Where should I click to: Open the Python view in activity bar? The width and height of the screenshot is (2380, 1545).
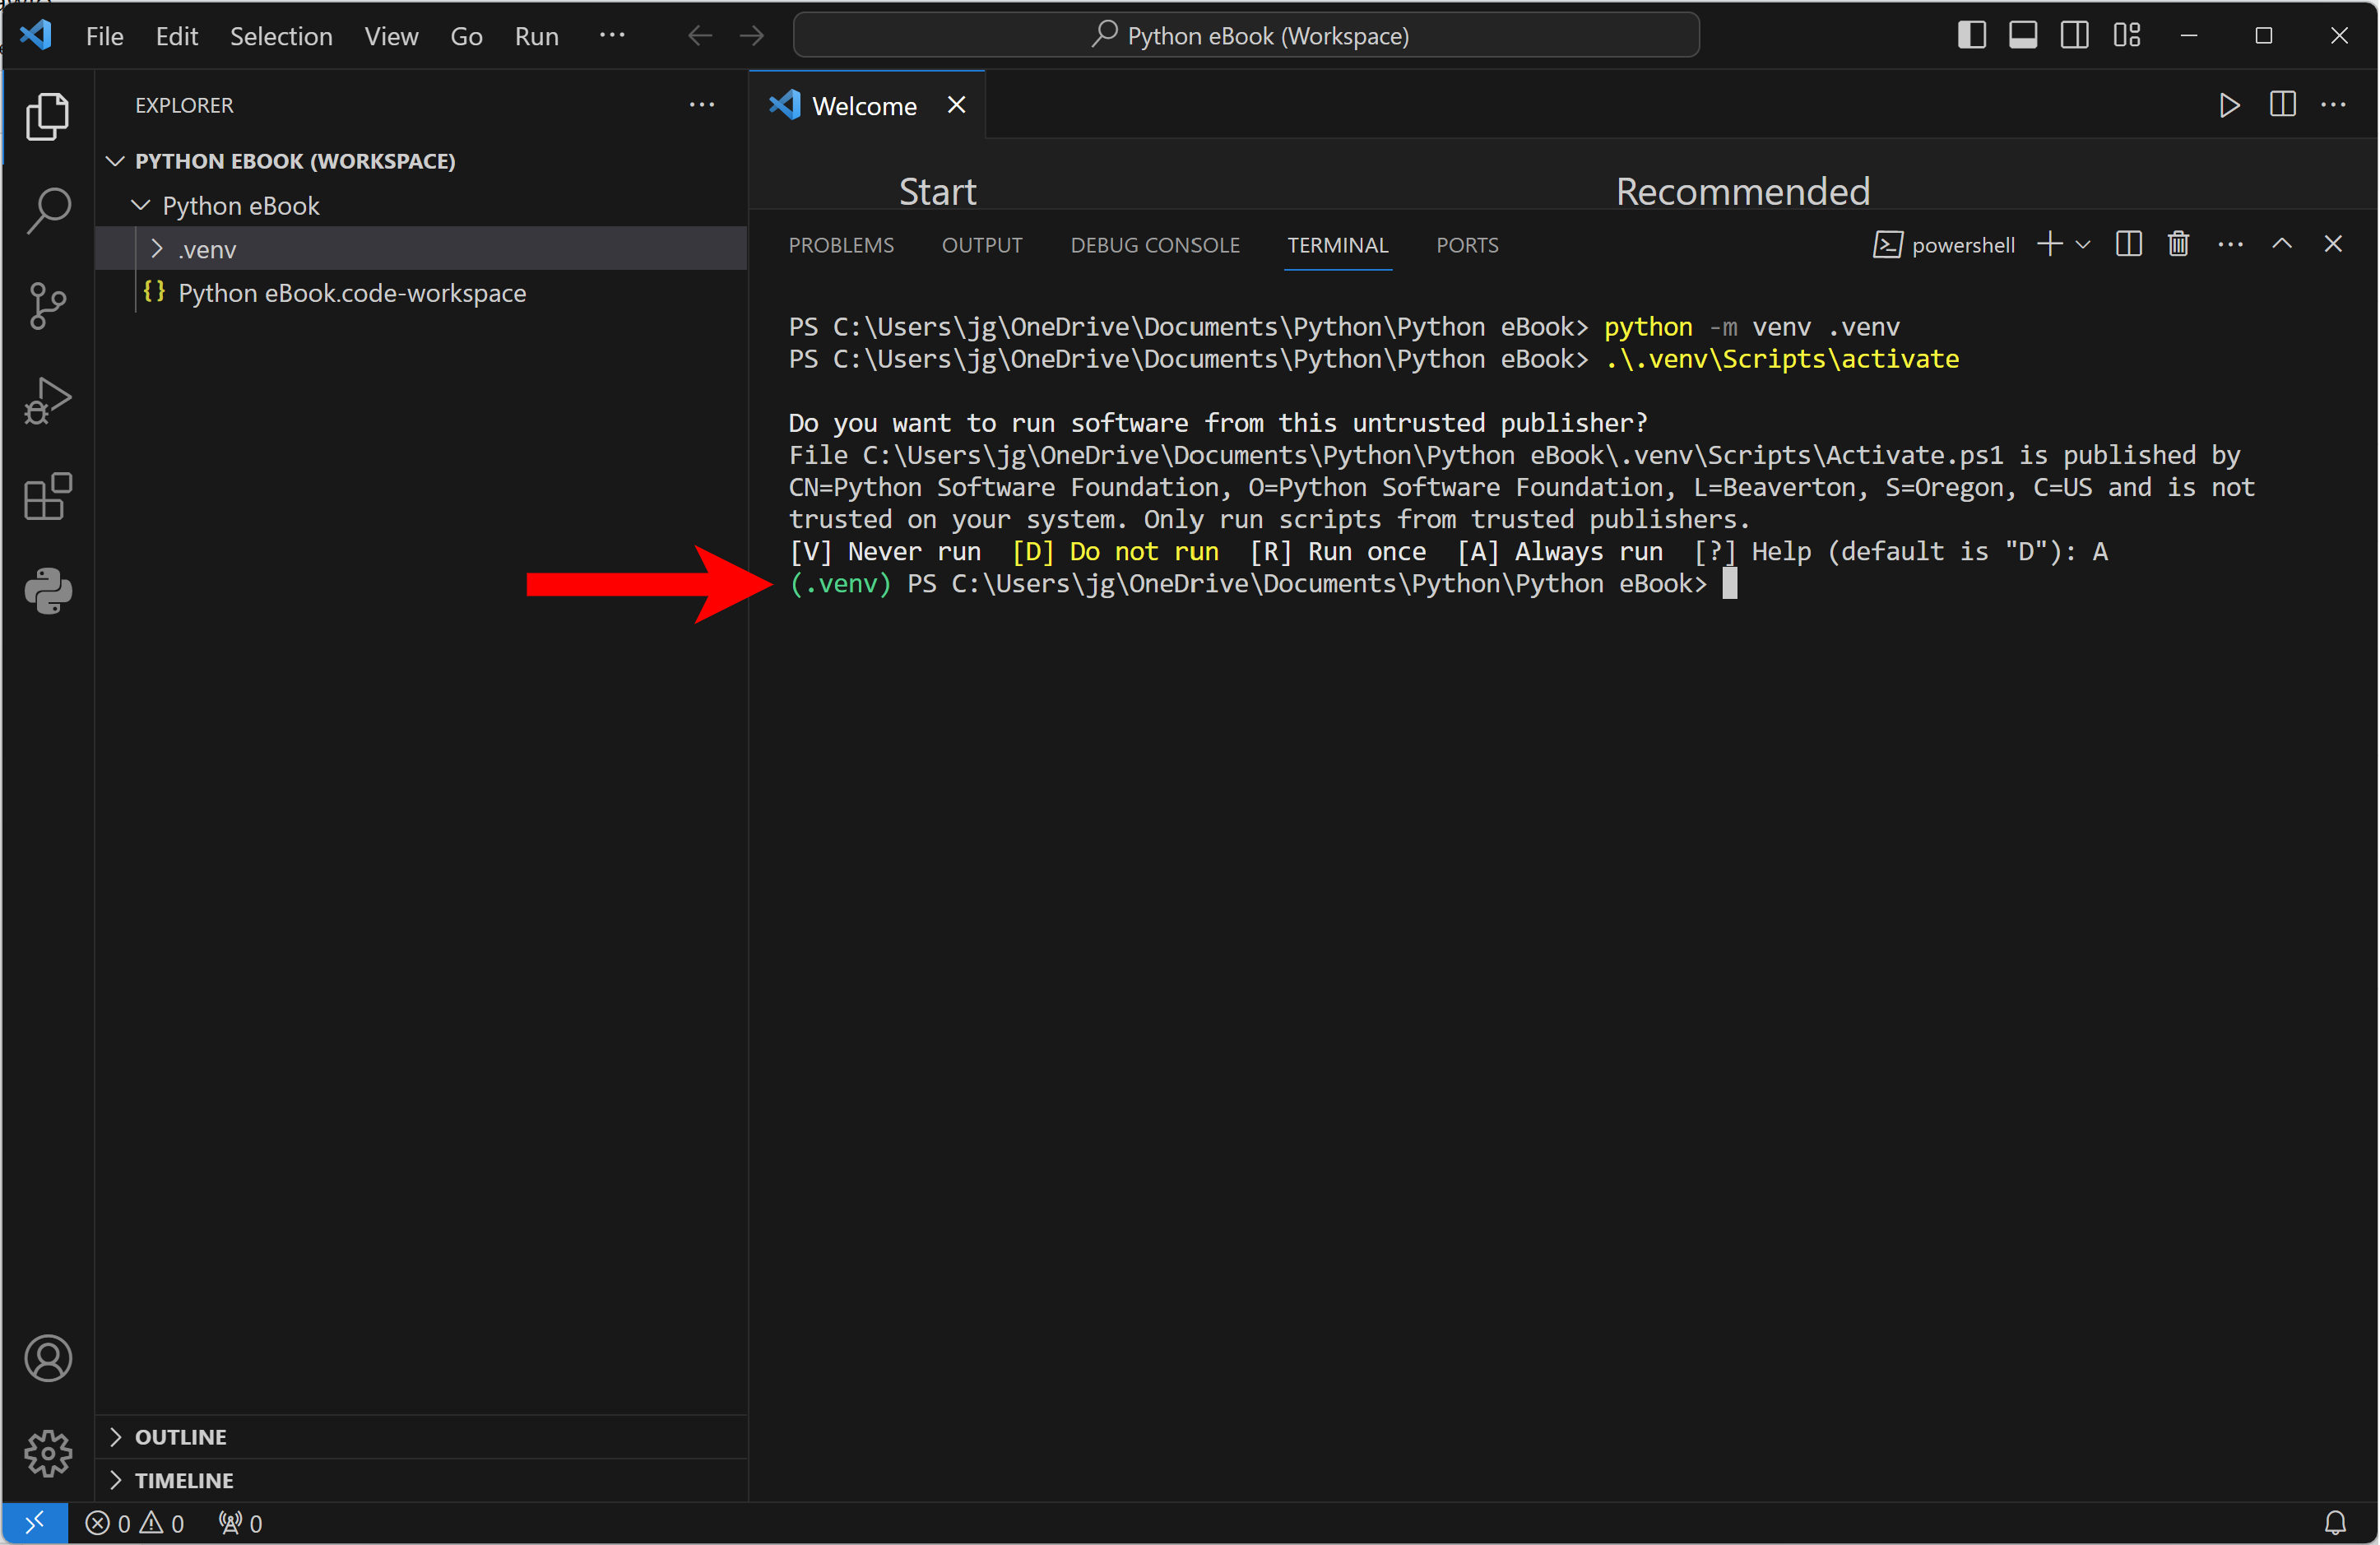[x=47, y=591]
